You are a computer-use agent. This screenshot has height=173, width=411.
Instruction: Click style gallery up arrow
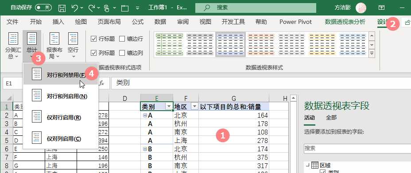click(372, 36)
